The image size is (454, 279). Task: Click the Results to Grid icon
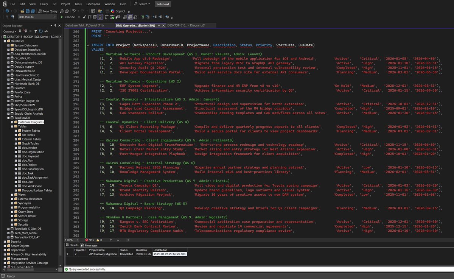pyautogui.click(x=130, y=17)
